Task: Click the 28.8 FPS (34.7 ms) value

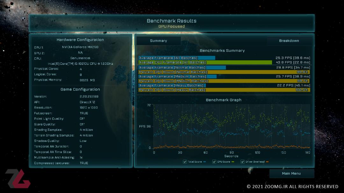Action: (293, 68)
